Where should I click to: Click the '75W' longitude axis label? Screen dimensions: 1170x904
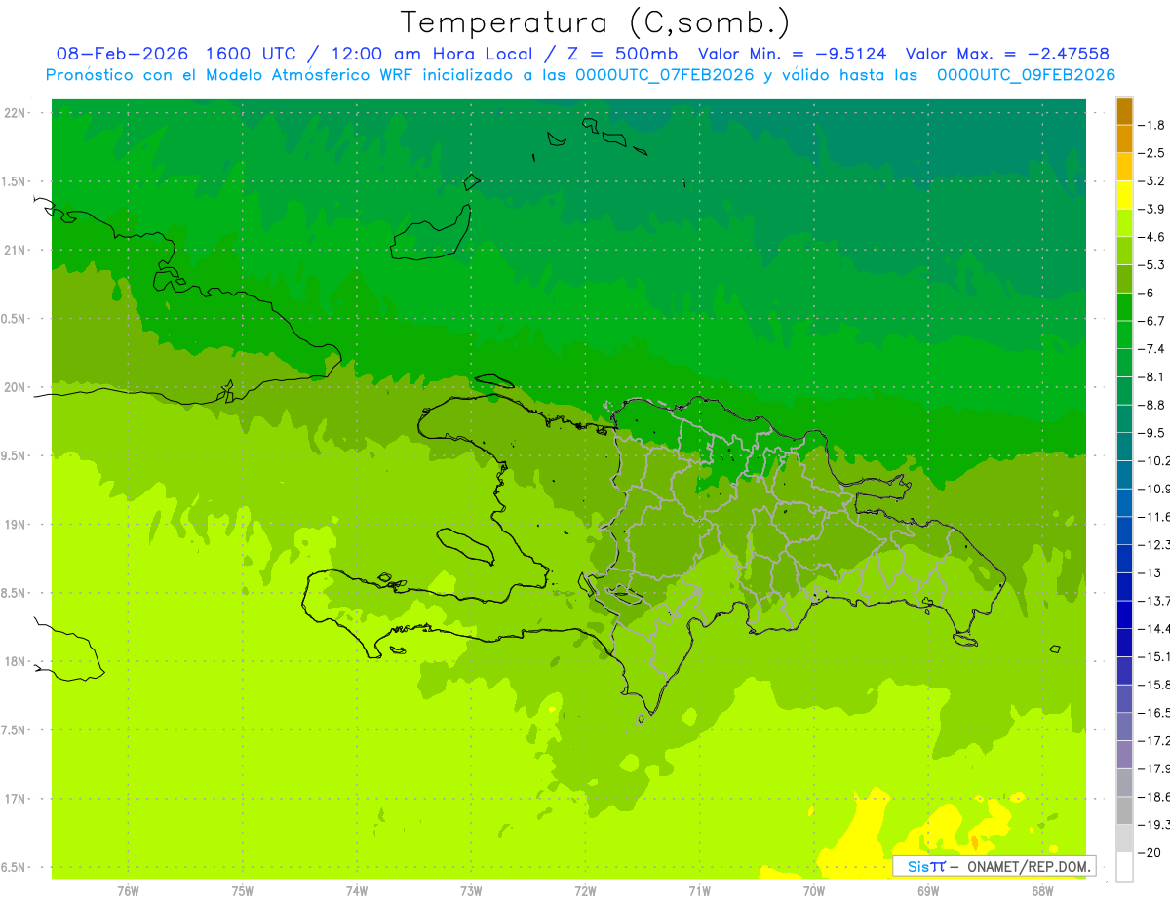coord(243,891)
